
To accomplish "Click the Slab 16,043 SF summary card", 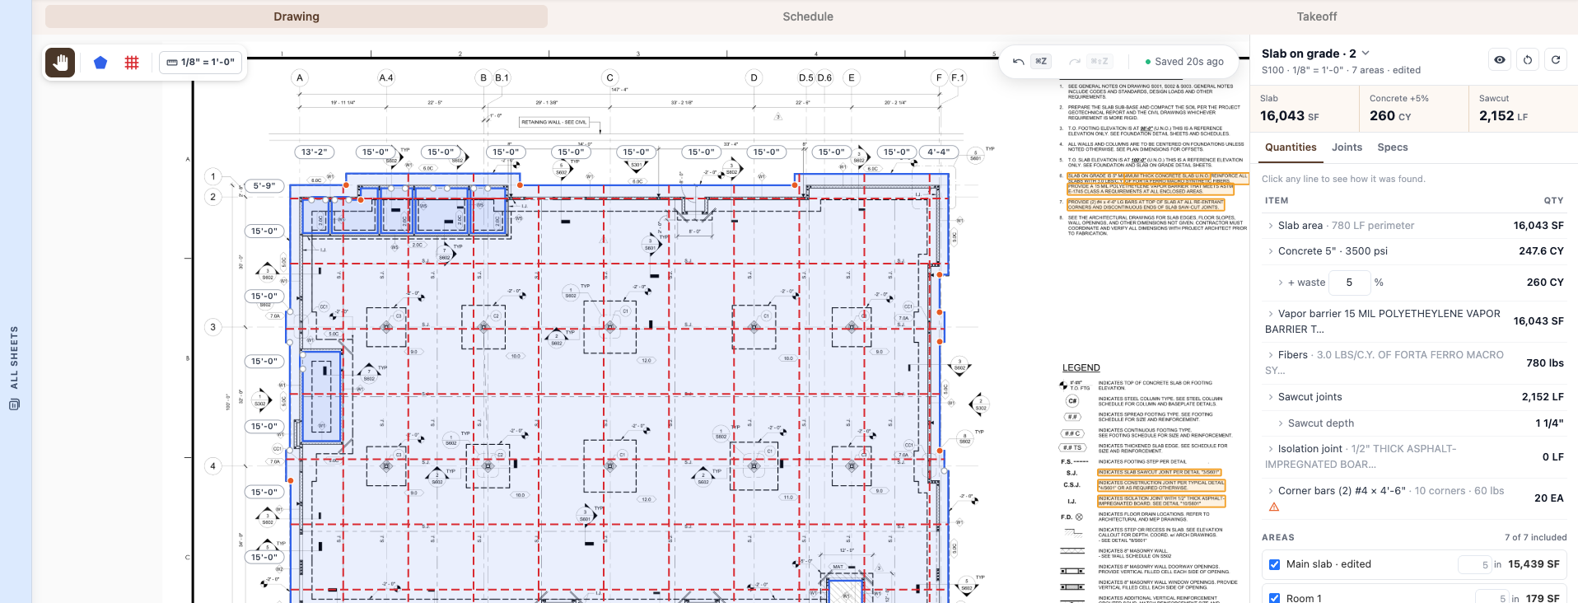I will [1305, 109].
